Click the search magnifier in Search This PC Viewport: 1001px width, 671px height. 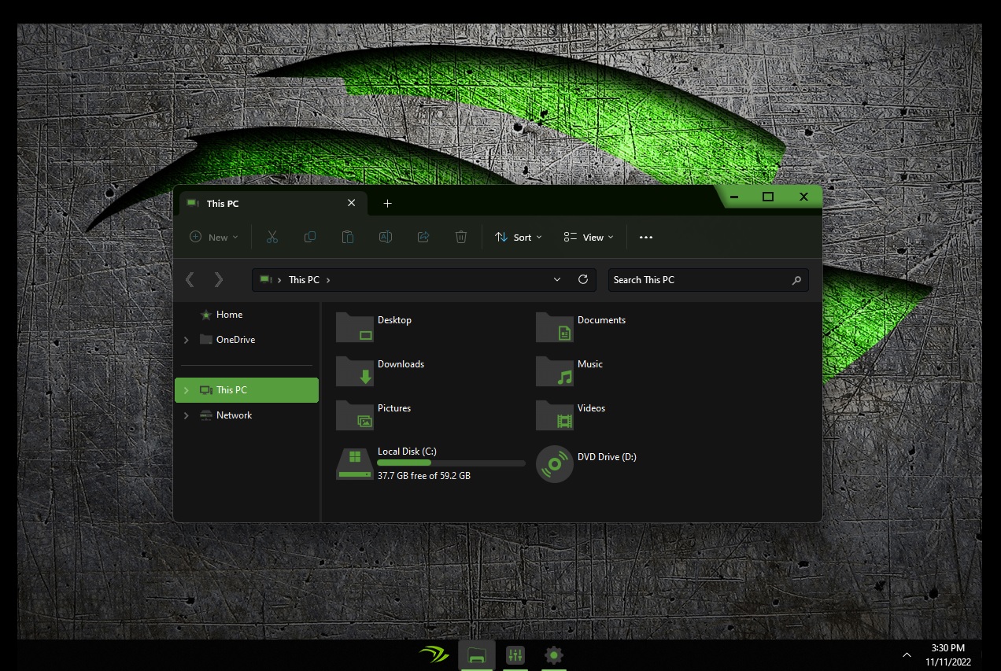(796, 279)
